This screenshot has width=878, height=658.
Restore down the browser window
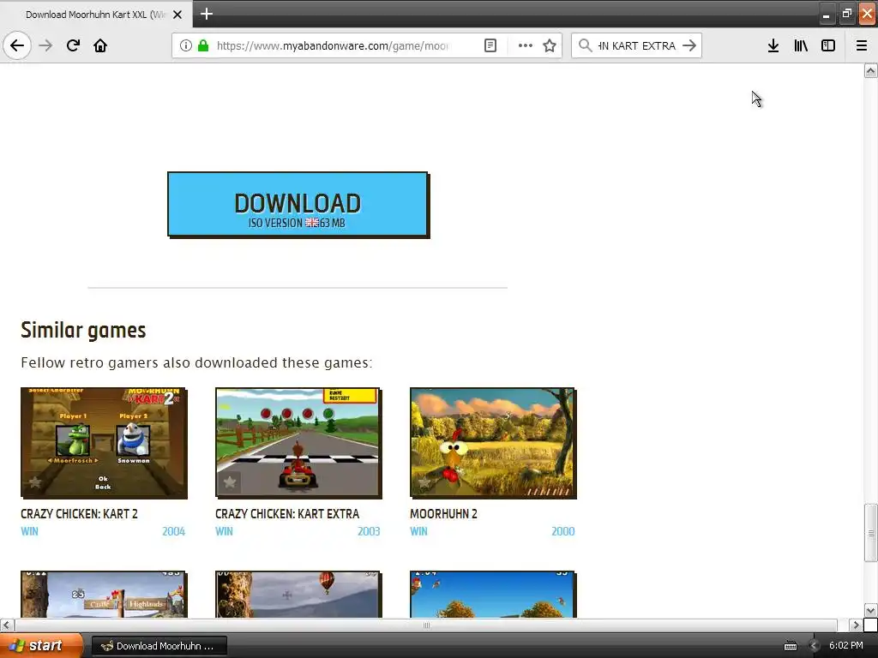[x=846, y=14]
